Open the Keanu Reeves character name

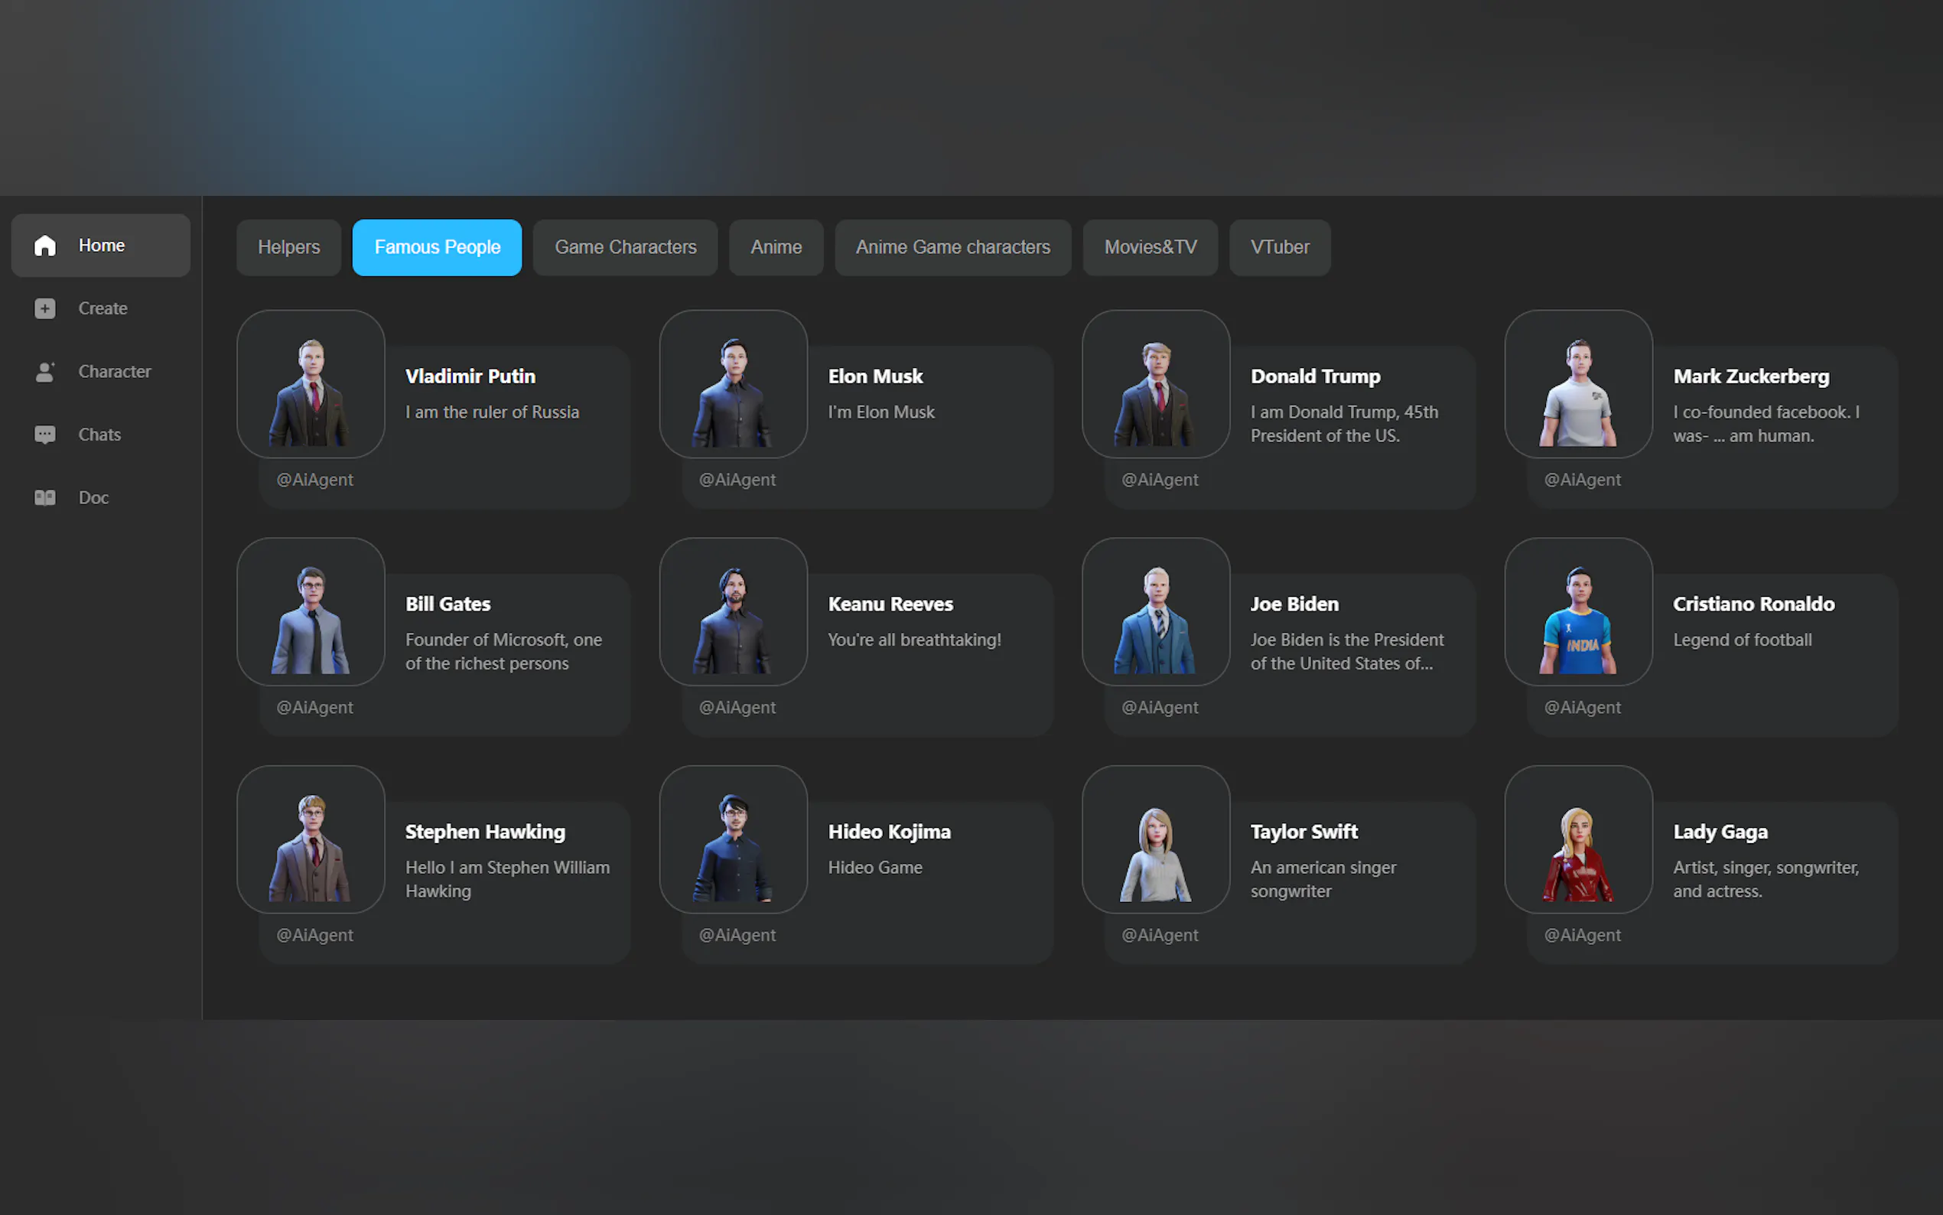point(890,604)
